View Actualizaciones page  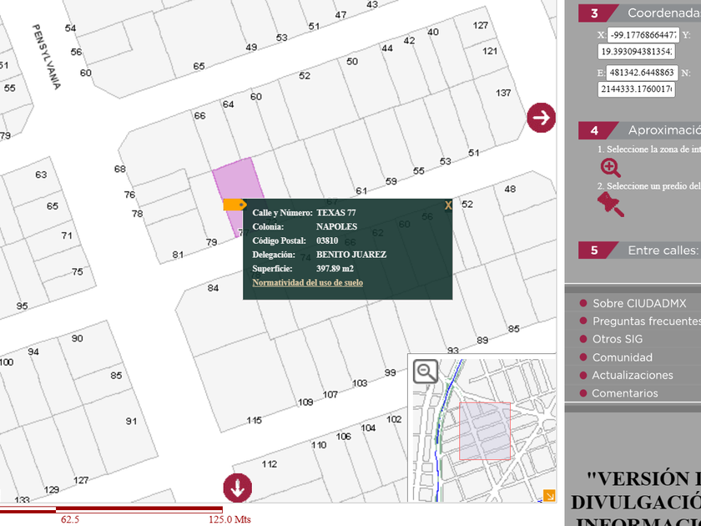click(632, 375)
